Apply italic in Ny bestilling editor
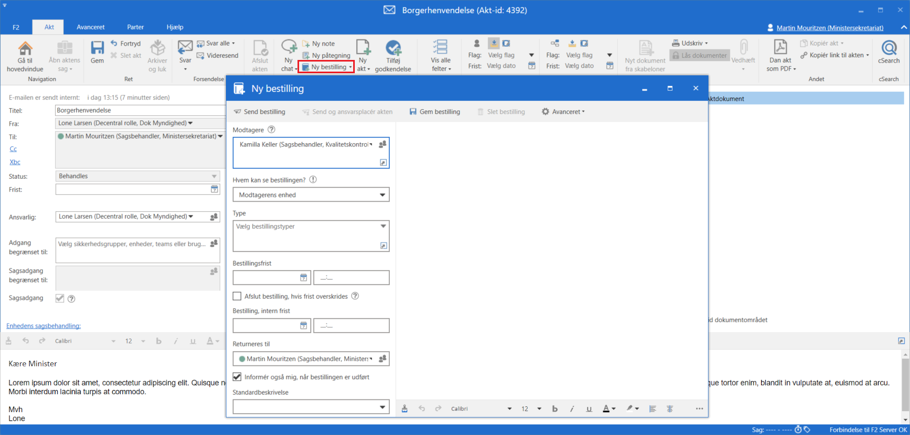 [572, 408]
